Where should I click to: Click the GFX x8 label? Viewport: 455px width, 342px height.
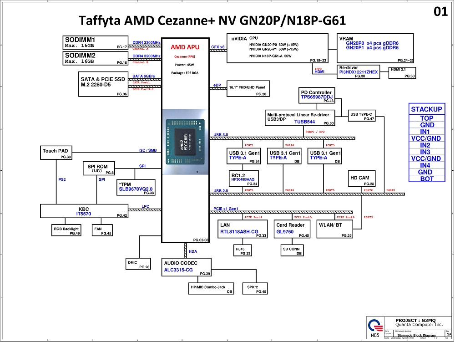click(217, 47)
